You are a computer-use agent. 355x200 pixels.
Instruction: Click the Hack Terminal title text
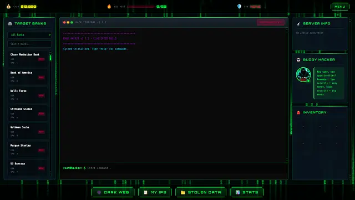[x=91, y=22]
